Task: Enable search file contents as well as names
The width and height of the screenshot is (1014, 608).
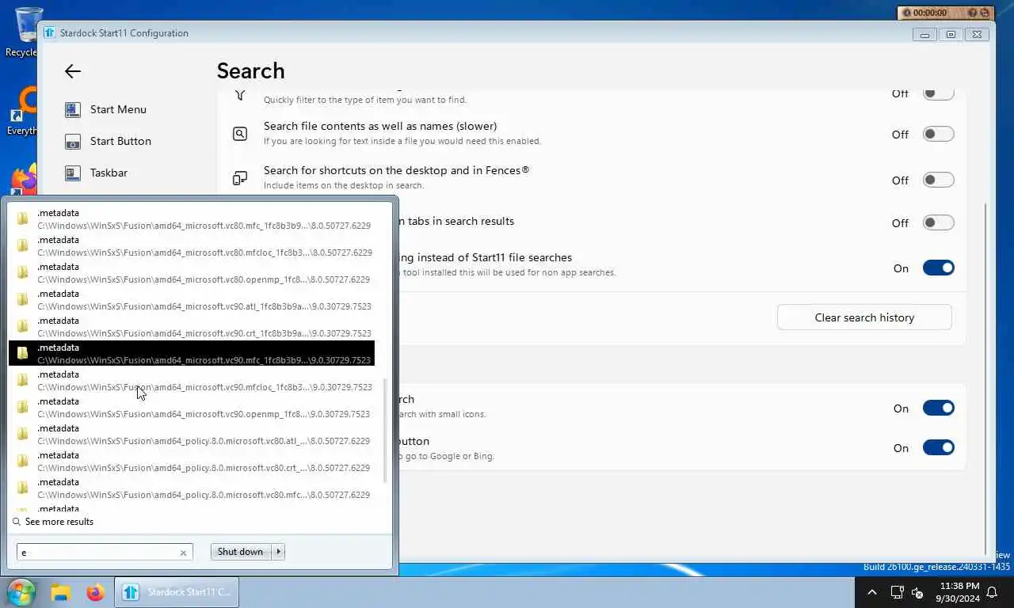Action: click(938, 134)
